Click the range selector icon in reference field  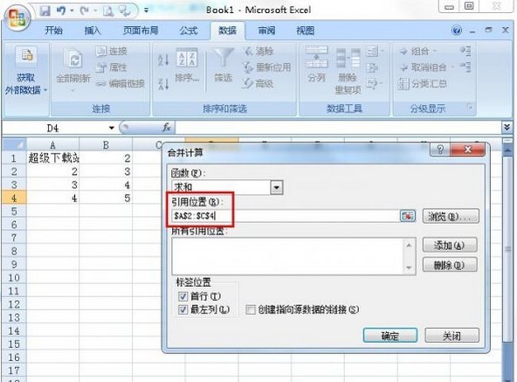point(407,216)
